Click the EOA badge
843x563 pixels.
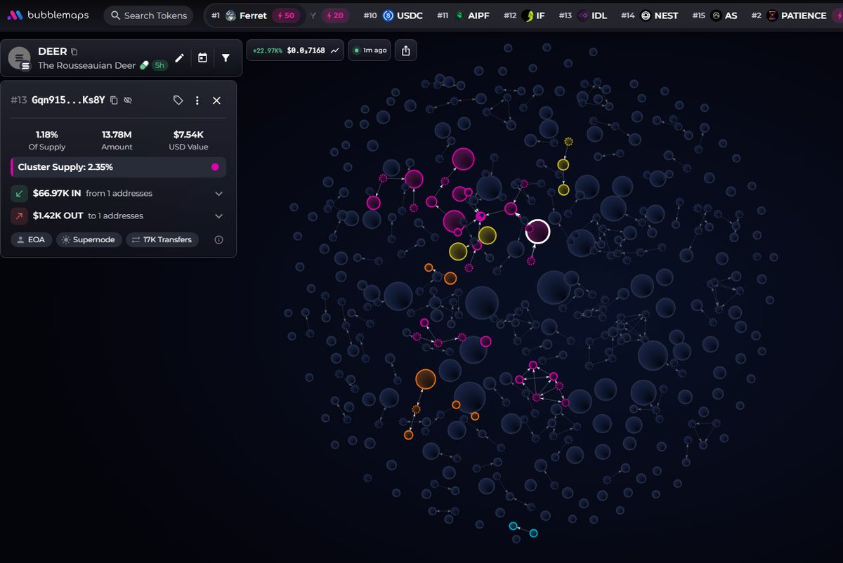(x=31, y=240)
